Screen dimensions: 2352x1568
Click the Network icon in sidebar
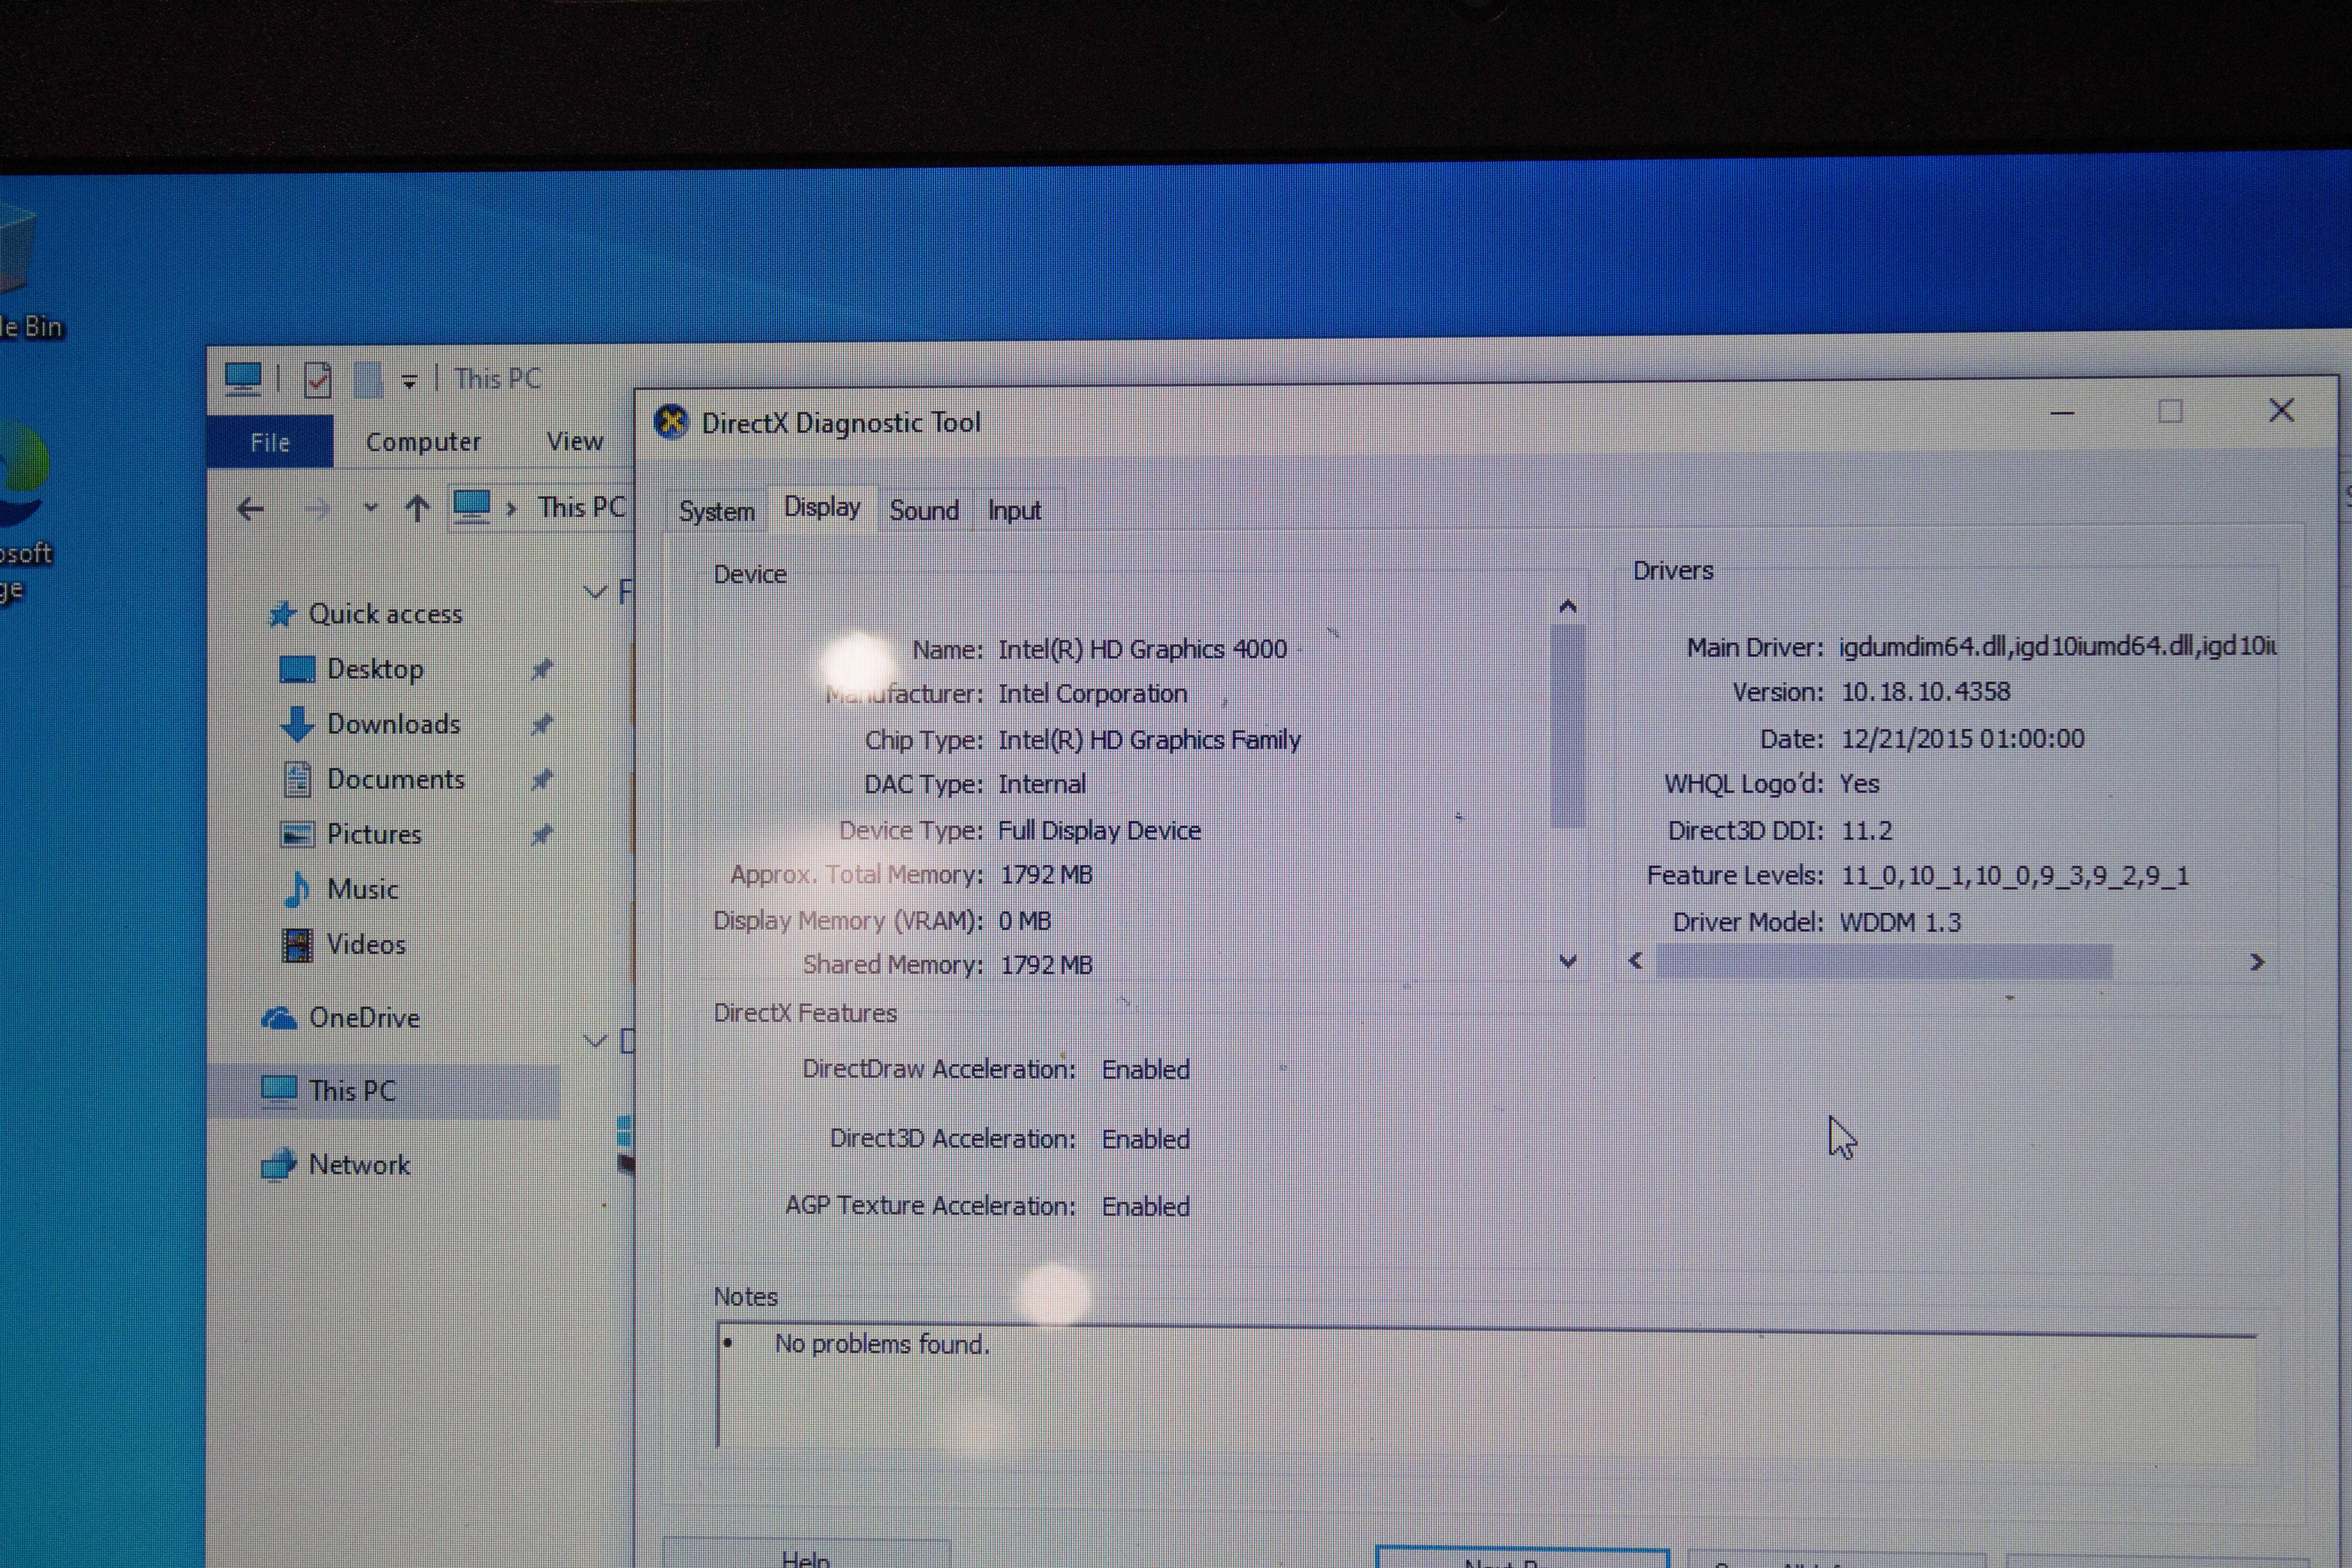pyautogui.click(x=279, y=1164)
